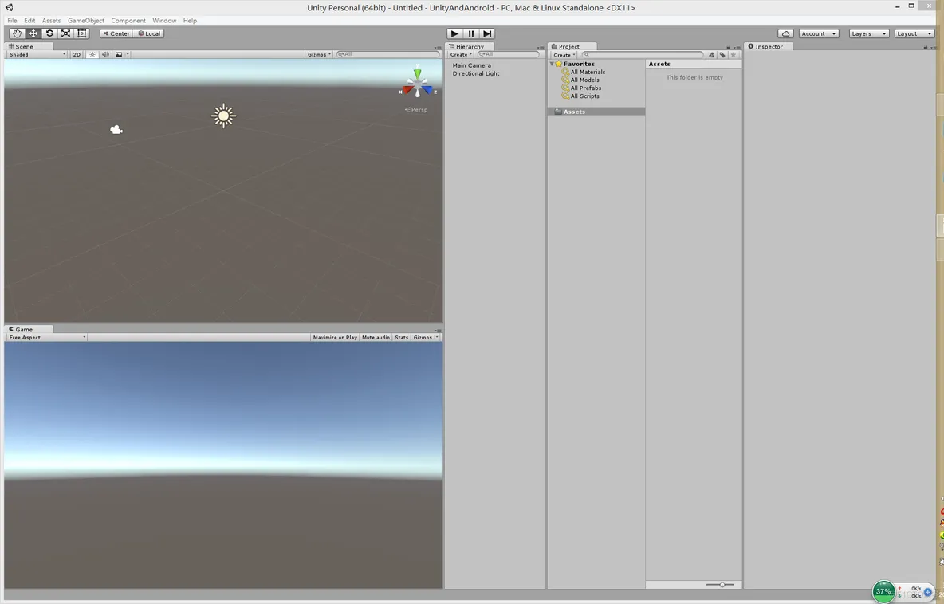Toggle Maximize on Play

coord(335,338)
